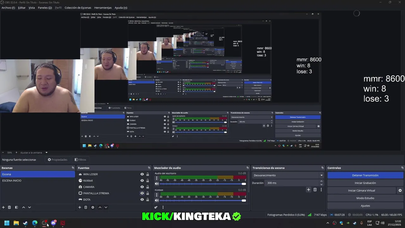The image size is (405, 228).
Task: Open Colección de Escenas menu
Action: 78,8
